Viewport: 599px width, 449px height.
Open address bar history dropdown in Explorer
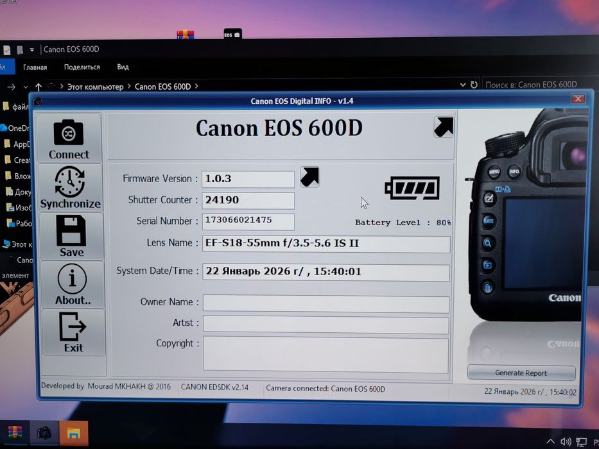(463, 85)
